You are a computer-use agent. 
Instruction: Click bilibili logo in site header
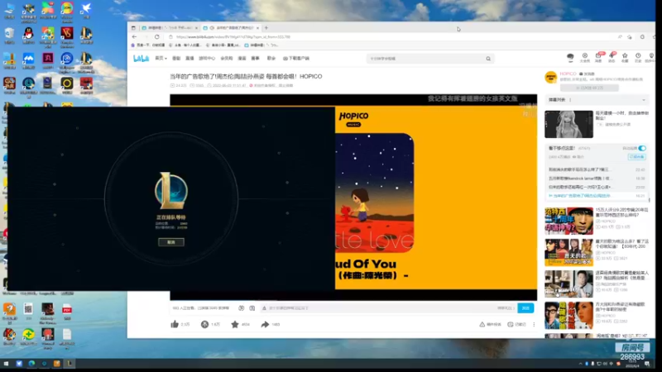click(x=141, y=58)
